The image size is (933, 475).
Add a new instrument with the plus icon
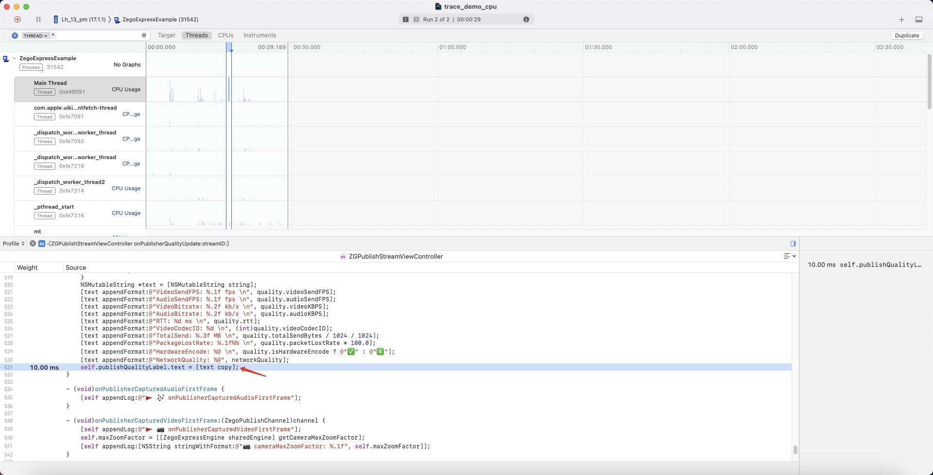(x=902, y=19)
